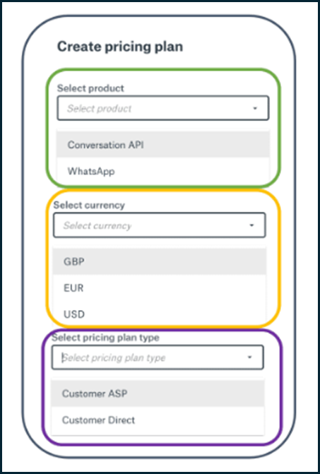The image size is (320, 474).
Task: Open the Select currency combo box
Action: (159, 225)
